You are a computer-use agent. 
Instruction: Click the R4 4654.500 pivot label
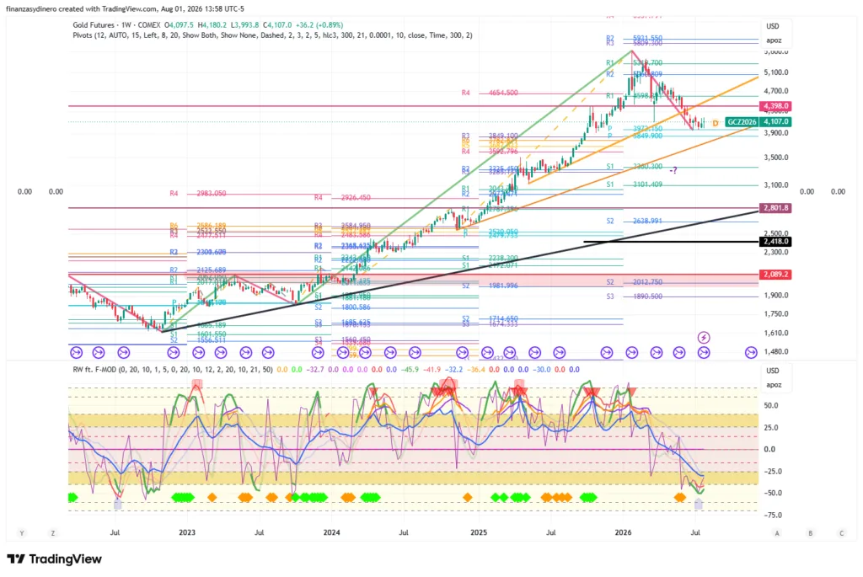490,93
